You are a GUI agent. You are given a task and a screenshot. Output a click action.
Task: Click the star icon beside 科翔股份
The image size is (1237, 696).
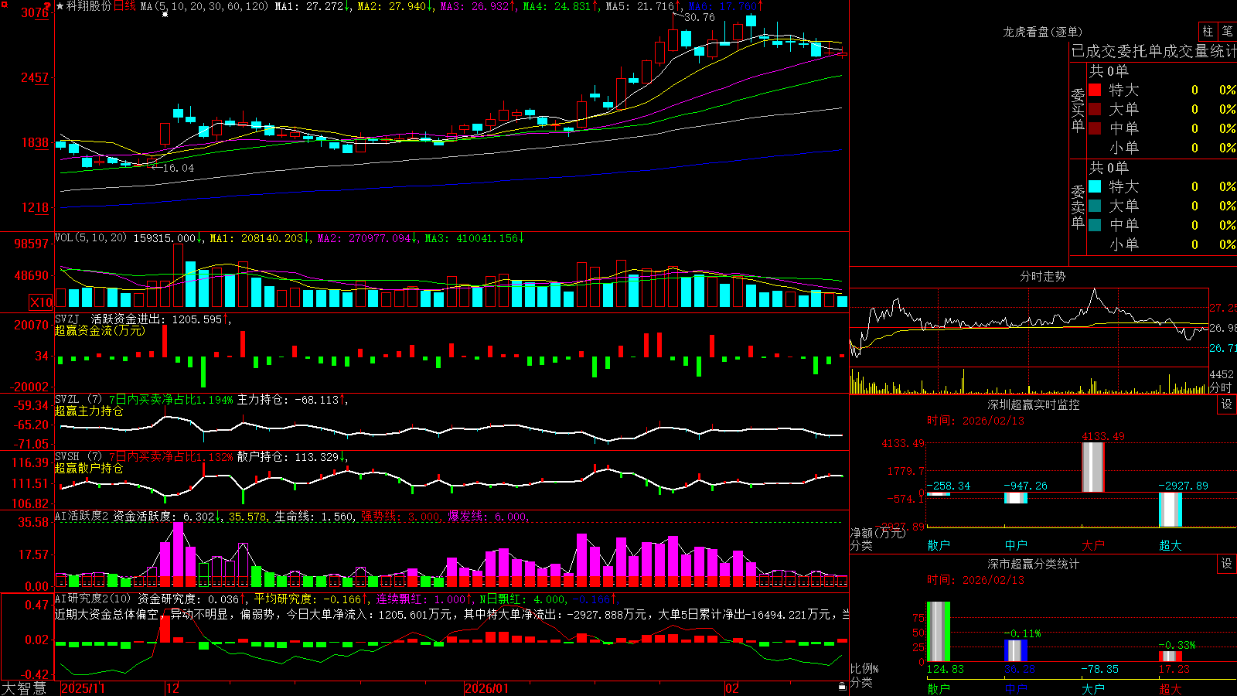pos(60,6)
